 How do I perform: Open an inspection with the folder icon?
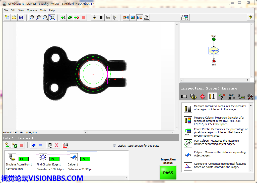[14, 18]
